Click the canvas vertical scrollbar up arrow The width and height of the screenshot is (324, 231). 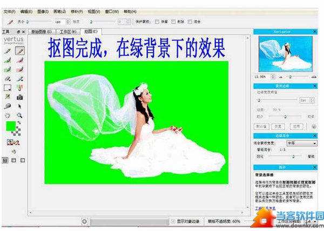(247, 38)
